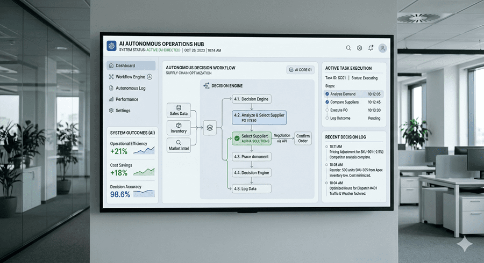Select the Market Intel search node
This screenshot has width=484, height=263.
179,145
